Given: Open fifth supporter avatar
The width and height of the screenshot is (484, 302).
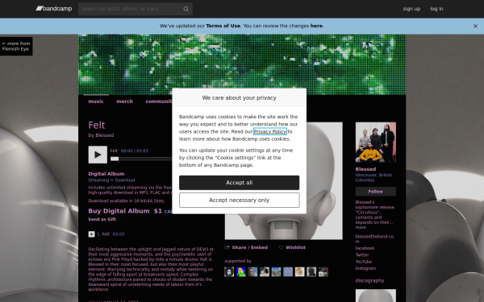Looking at the screenshot, I should [x=276, y=272].
